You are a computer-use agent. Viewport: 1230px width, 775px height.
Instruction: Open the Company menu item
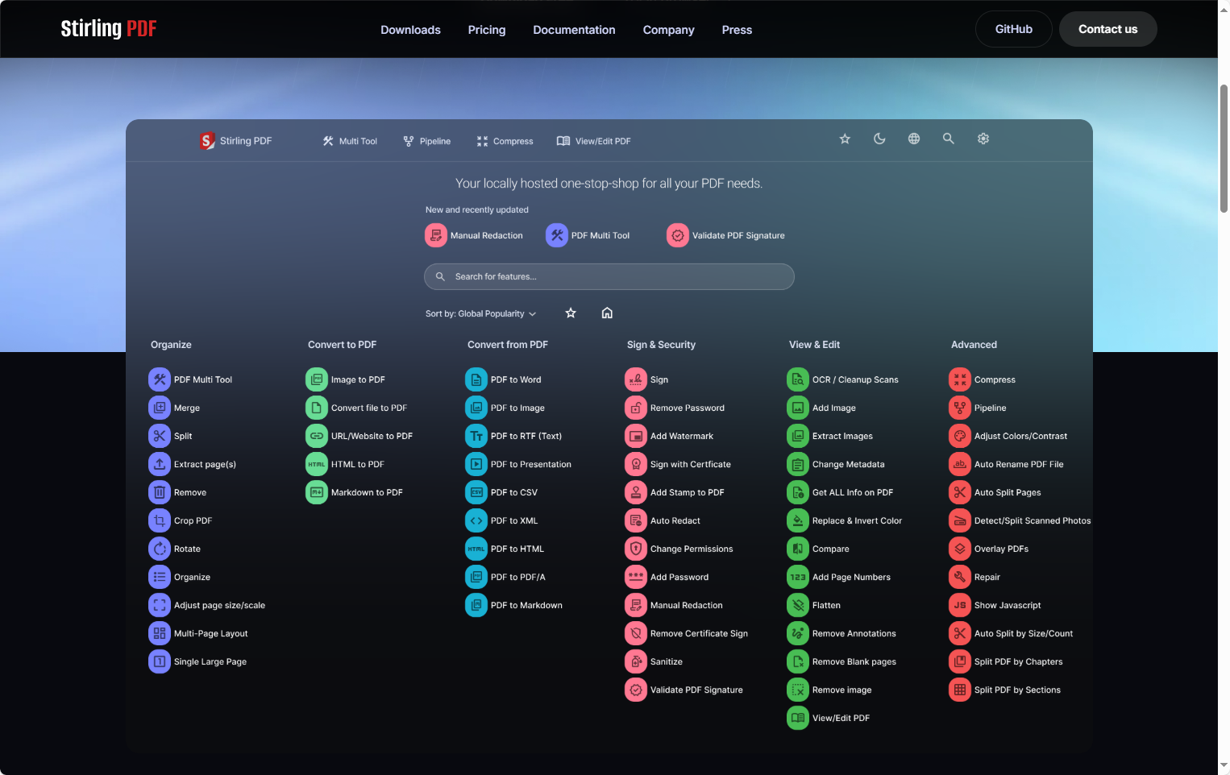coord(668,30)
